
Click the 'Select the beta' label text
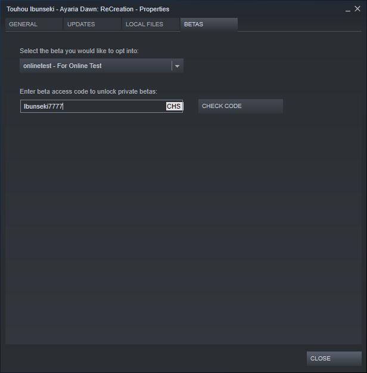click(79, 51)
